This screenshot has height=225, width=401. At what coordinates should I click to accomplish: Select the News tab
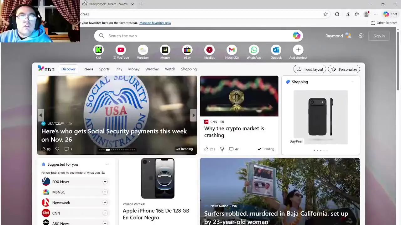point(89,69)
